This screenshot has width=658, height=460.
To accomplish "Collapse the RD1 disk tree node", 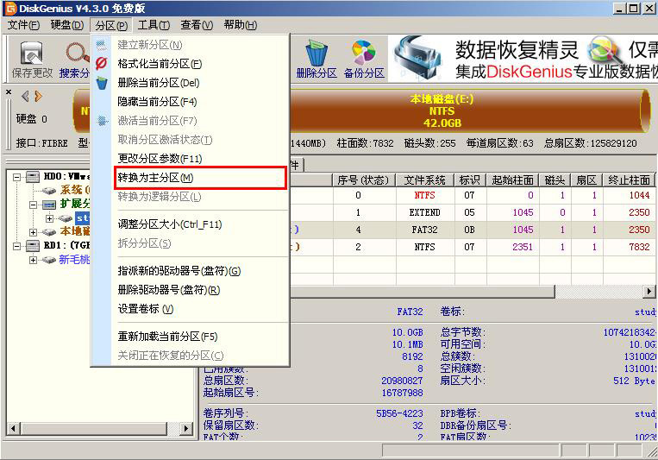I will [x=16, y=246].
